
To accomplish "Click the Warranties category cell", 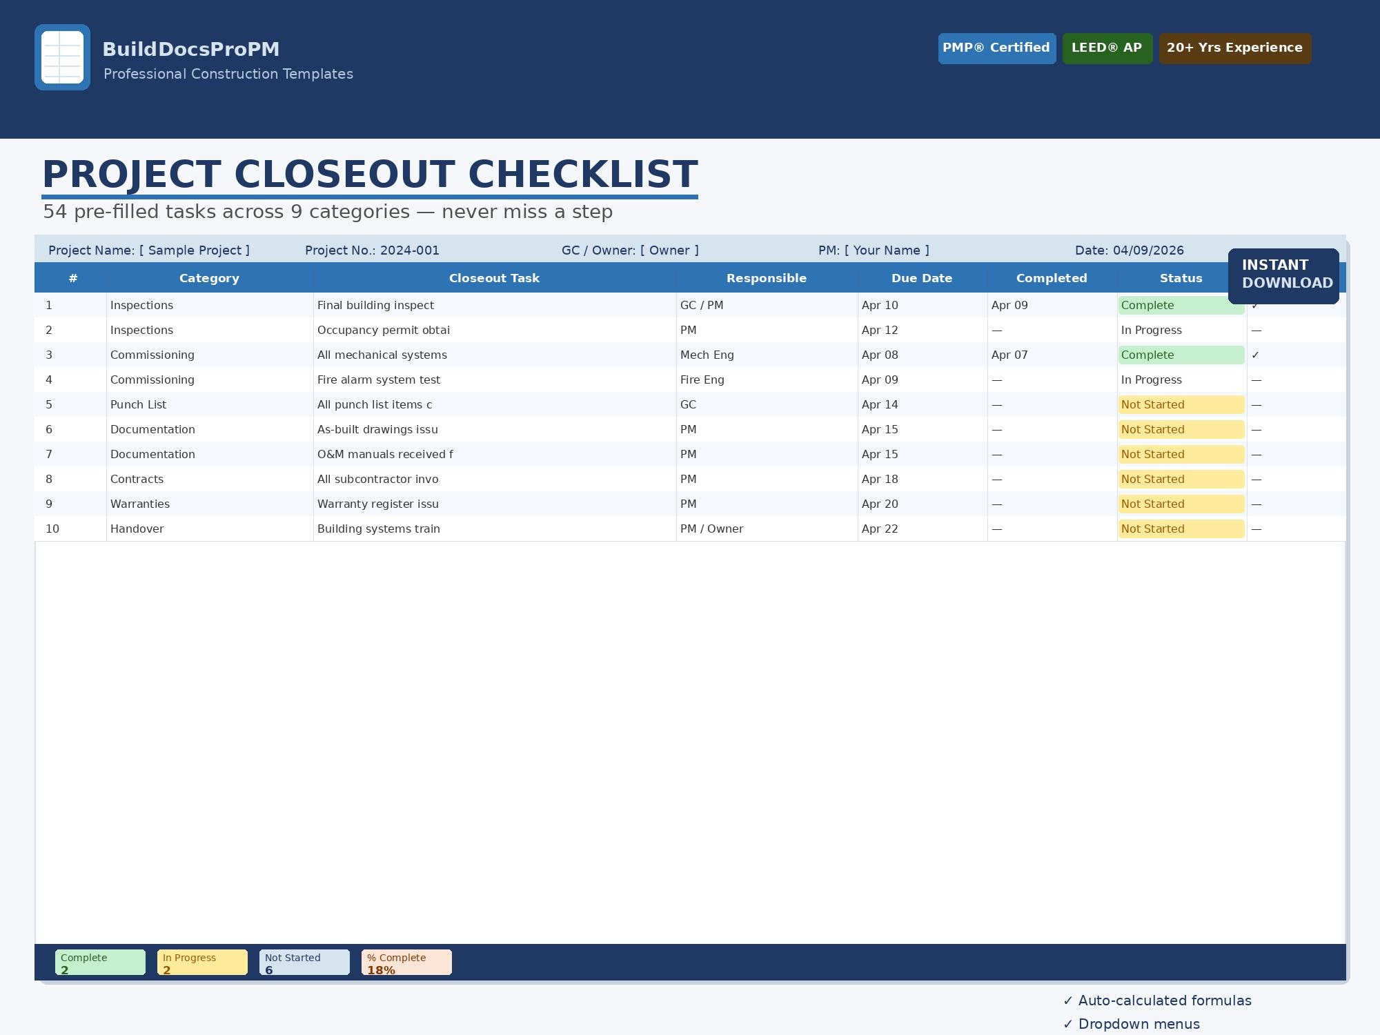I will coord(210,504).
